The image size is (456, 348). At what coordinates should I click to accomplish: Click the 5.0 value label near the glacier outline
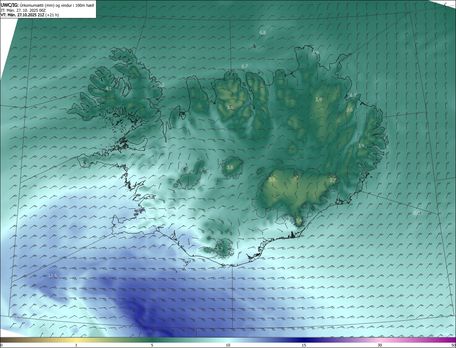[185, 170]
